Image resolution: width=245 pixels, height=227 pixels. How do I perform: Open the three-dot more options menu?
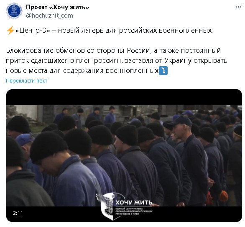[x=238, y=7]
